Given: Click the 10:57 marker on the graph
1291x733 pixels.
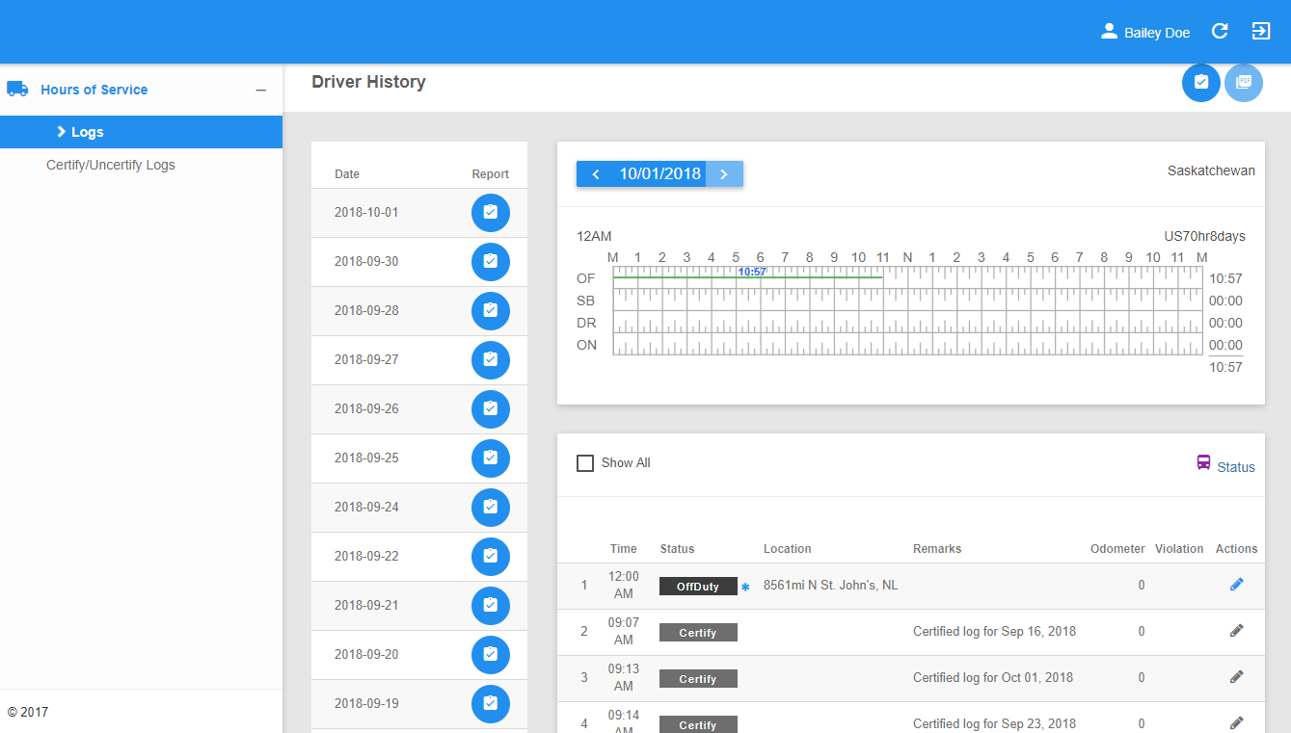Looking at the screenshot, I should (752, 272).
